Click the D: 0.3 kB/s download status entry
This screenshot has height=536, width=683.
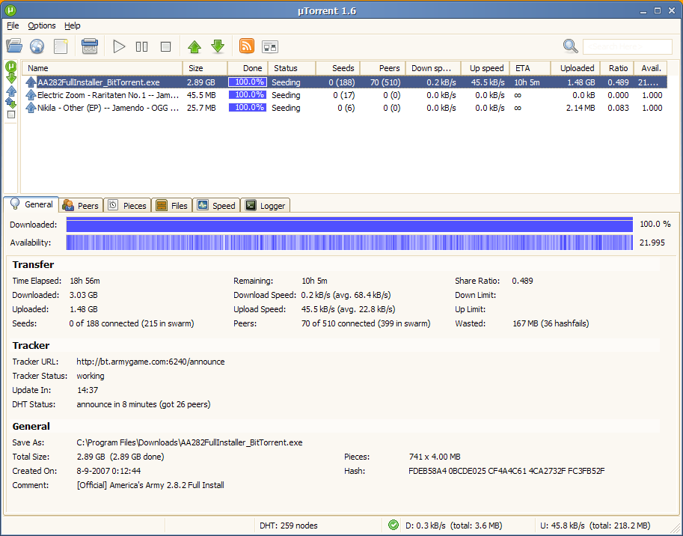(453, 525)
